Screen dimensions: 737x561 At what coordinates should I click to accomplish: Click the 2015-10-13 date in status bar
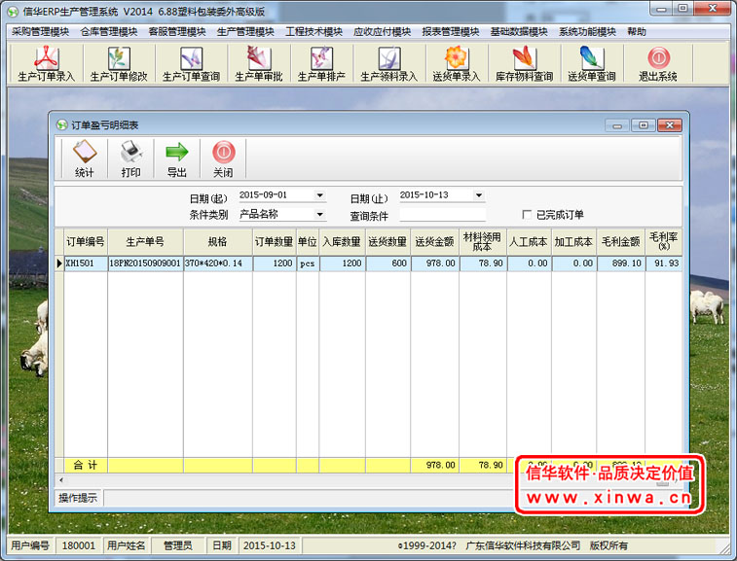[270, 545]
